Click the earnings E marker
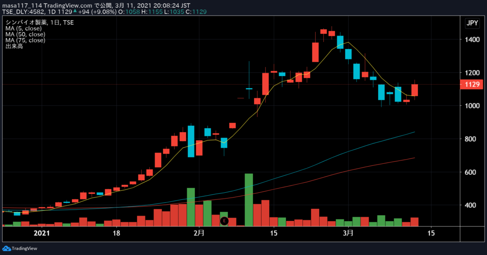This screenshot has width=487, height=255. pyautogui.click(x=224, y=221)
